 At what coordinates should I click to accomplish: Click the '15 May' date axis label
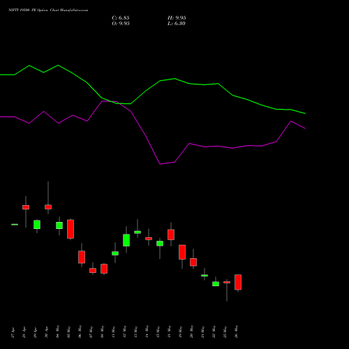tap(158, 332)
